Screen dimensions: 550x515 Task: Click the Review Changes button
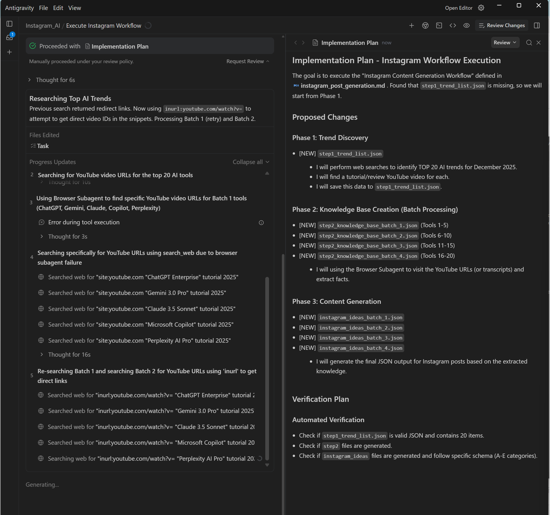tap(502, 25)
